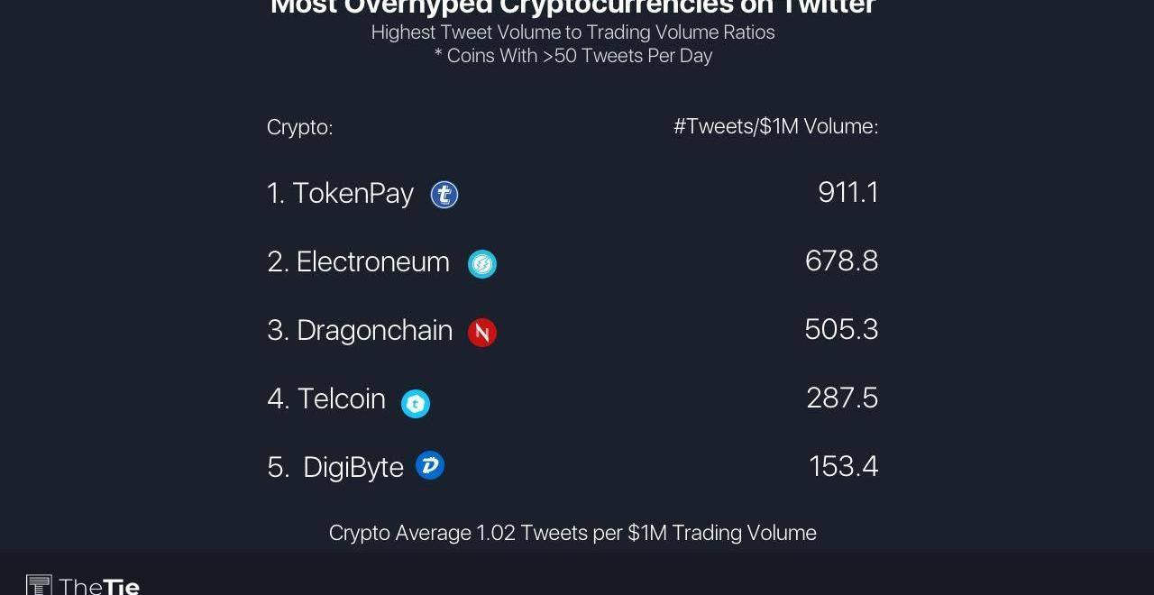Click the TheTie brand name text
Viewport: 1154px width, 595px height.
pos(99,587)
